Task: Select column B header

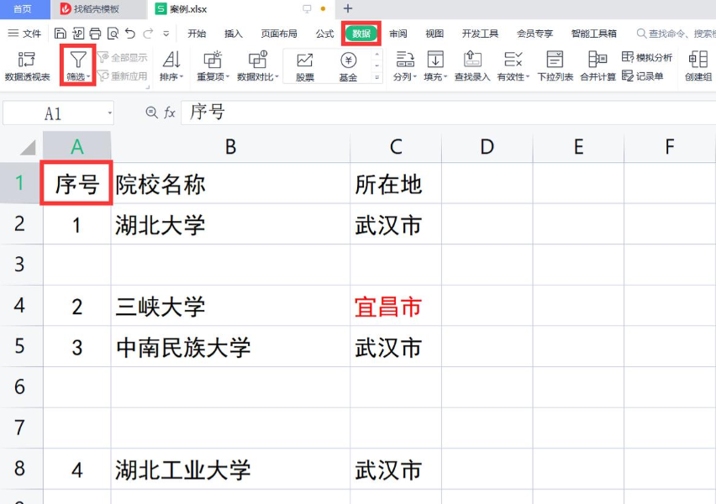Action: point(230,147)
